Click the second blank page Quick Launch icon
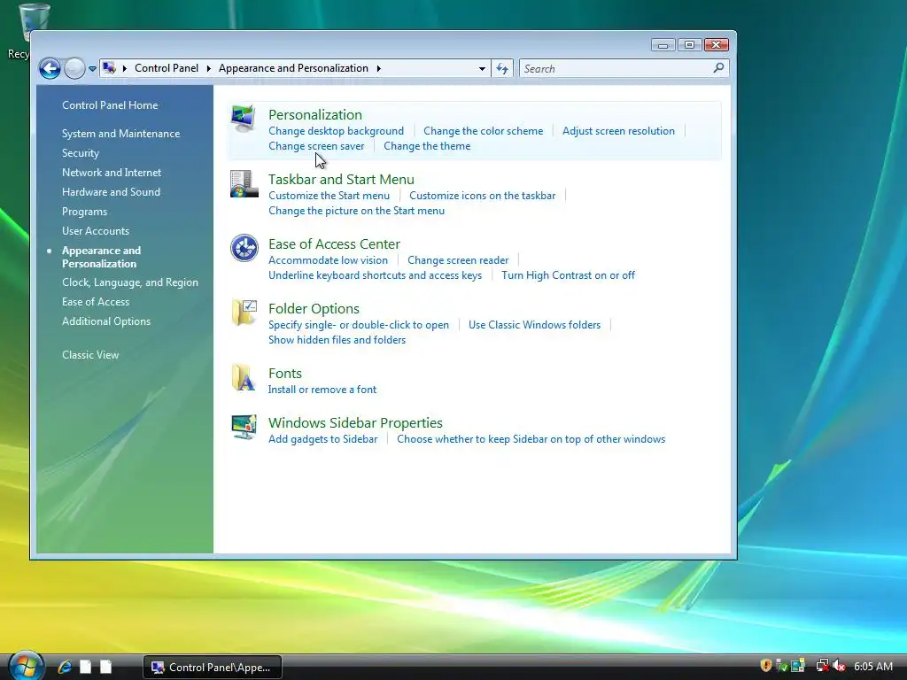Screen dimensions: 907x680 click(x=105, y=667)
